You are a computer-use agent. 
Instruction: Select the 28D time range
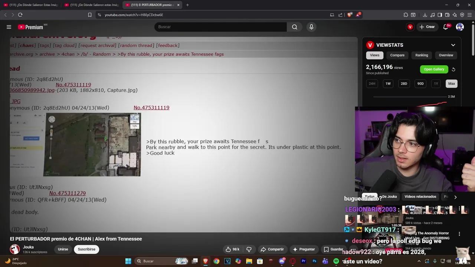pyautogui.click(x=404, y=84)
